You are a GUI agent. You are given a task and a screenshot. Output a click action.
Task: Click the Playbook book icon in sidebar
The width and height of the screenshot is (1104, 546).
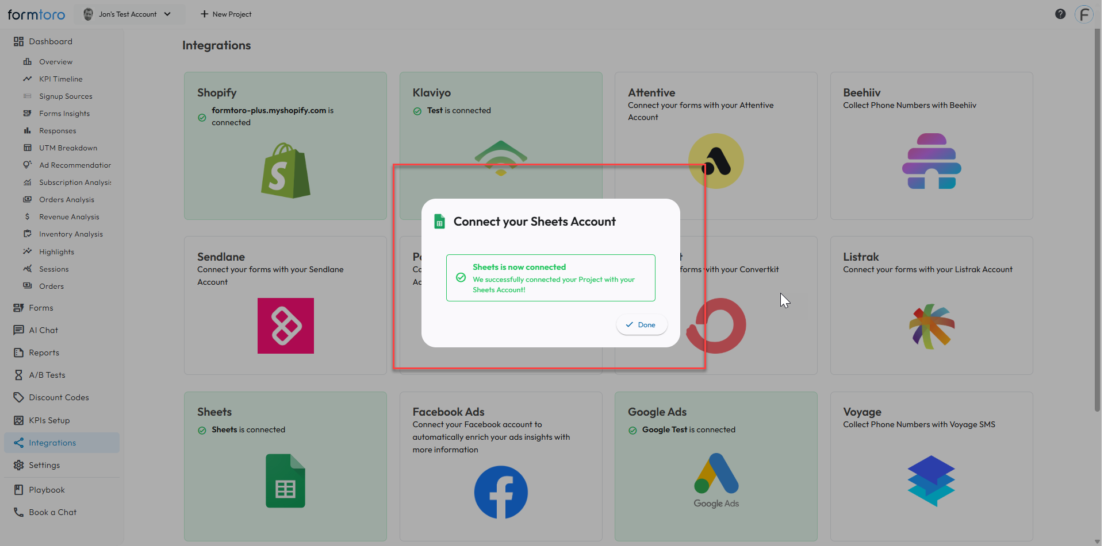pyautogui.click(x=19, y=490)
